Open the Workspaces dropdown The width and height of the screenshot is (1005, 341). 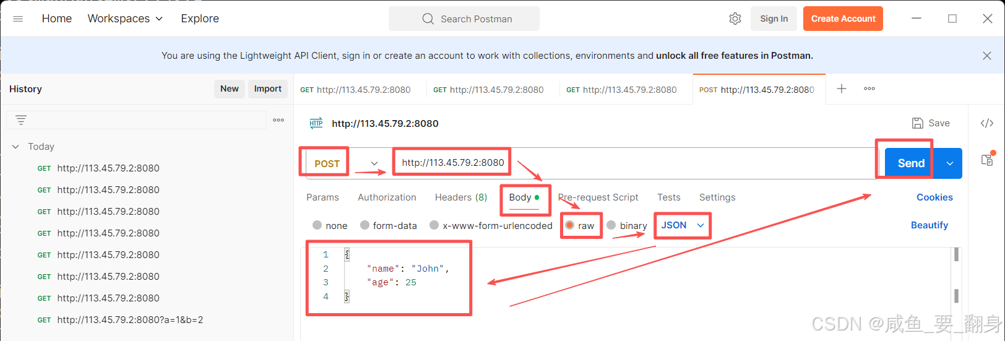(126, 19)
